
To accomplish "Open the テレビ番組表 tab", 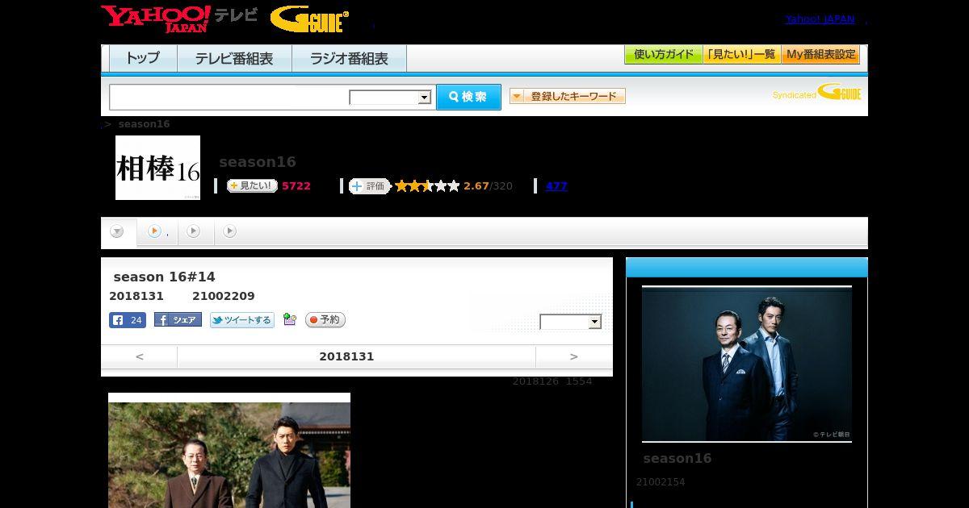I will (x=234, y=59).
